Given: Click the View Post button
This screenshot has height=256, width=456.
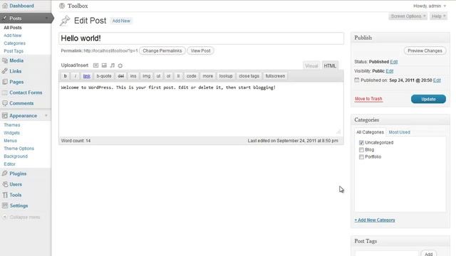Looking at the screenshot, I should coord(201,50).
